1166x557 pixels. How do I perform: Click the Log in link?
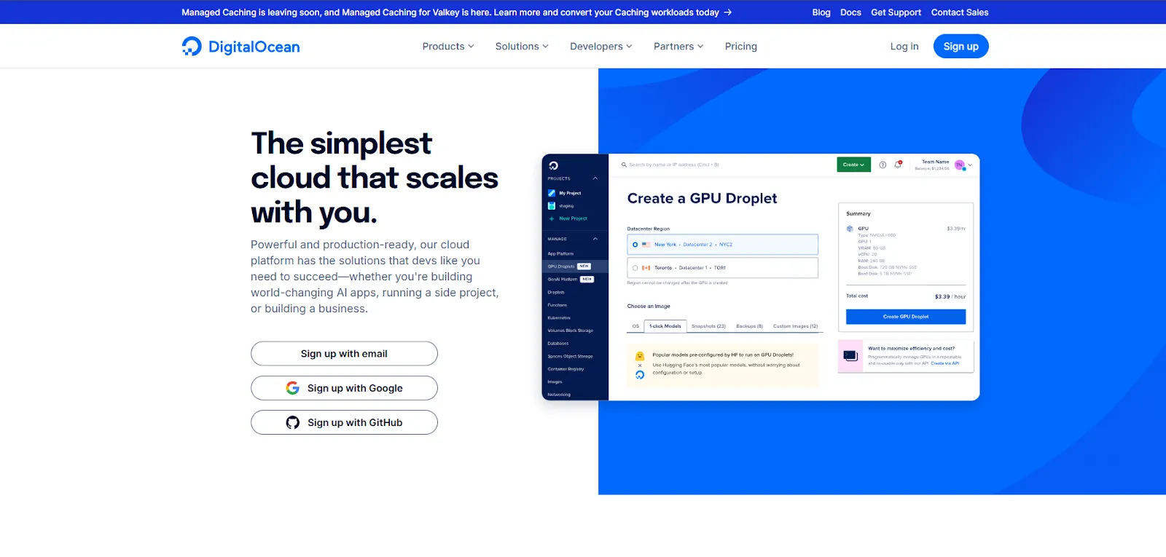click(904, 47)
